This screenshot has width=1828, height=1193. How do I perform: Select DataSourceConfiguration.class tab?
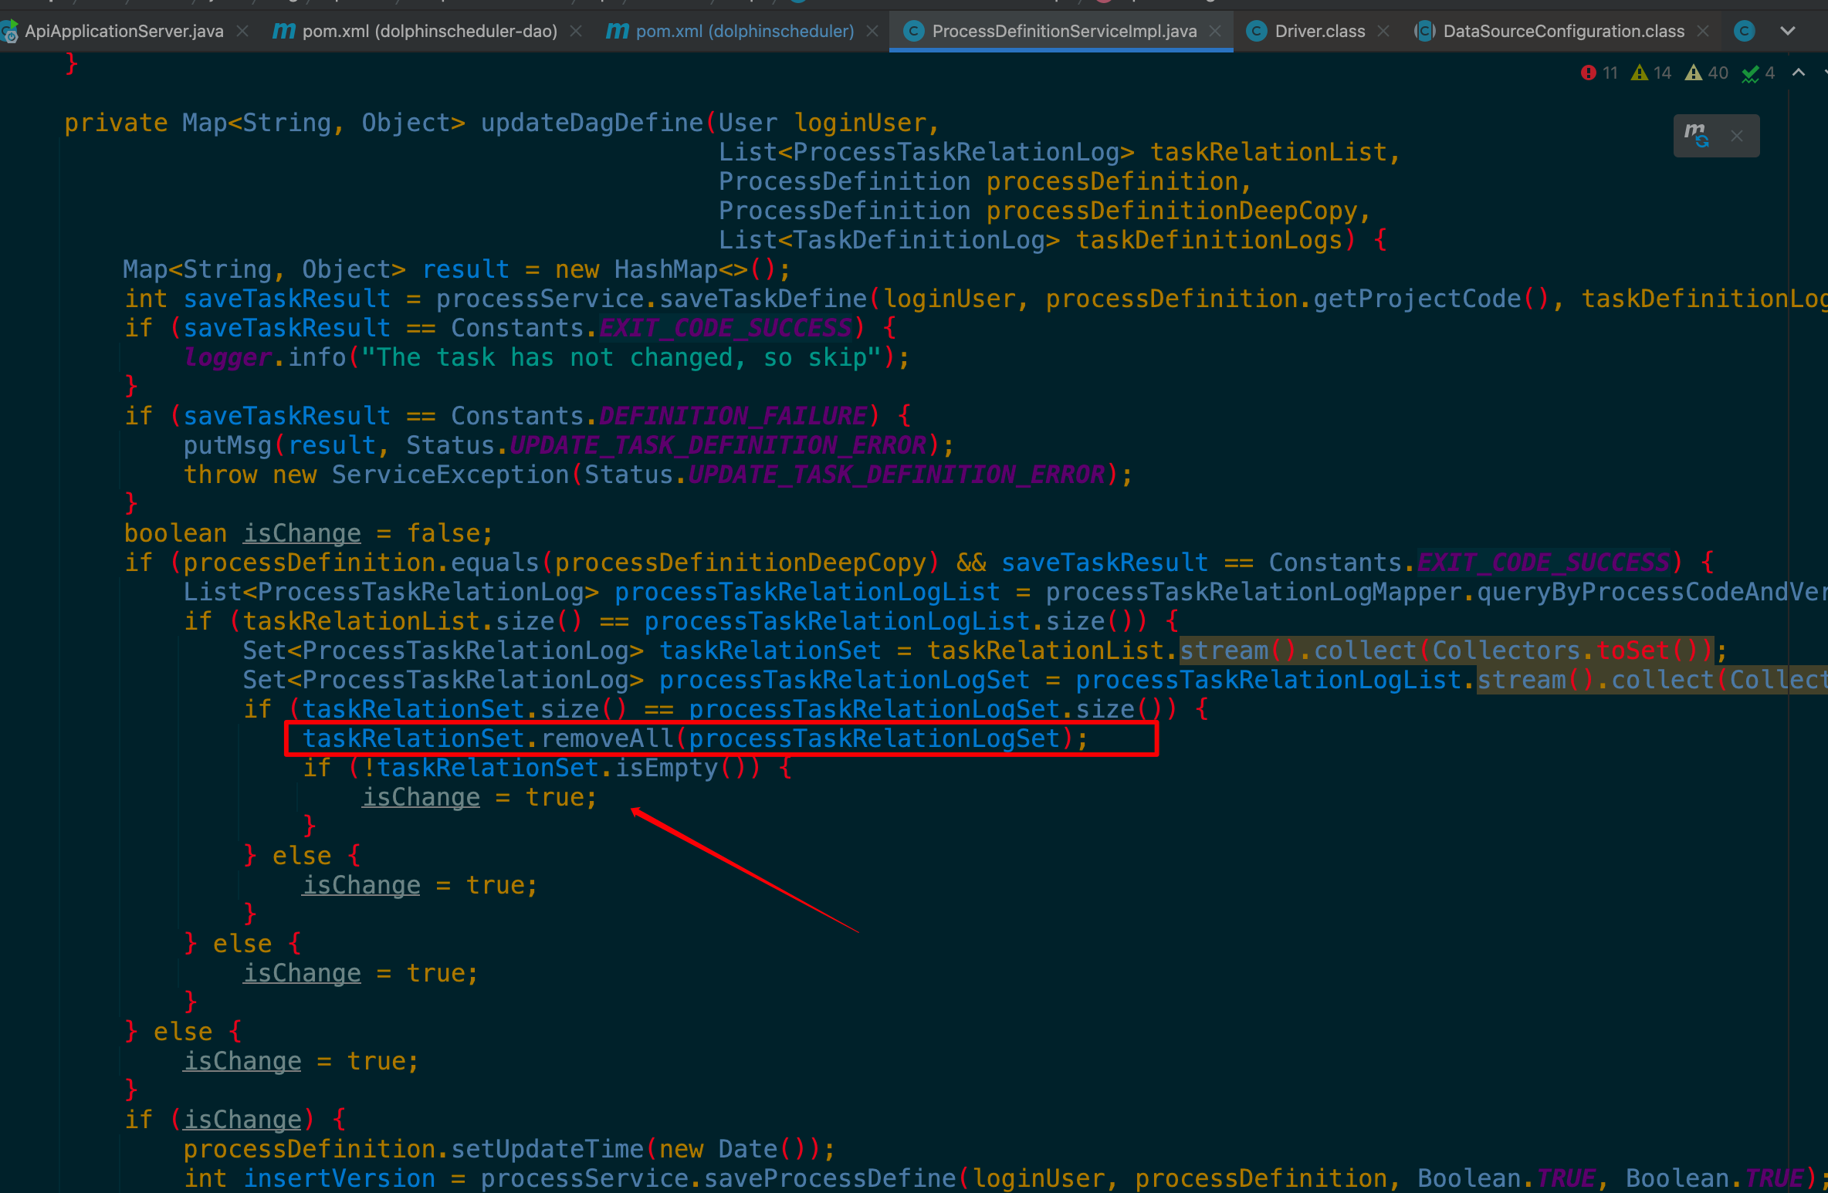click(x=1563, y=31)
